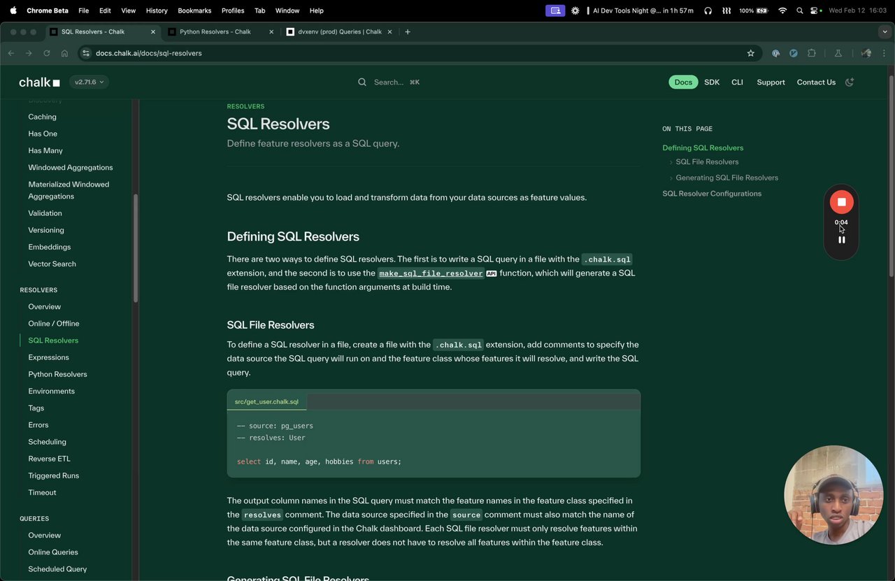The width and height of the screenshot is (895, 581).
Task: Click the sidebar scrollbar thumb
Action: pos(136,248)
